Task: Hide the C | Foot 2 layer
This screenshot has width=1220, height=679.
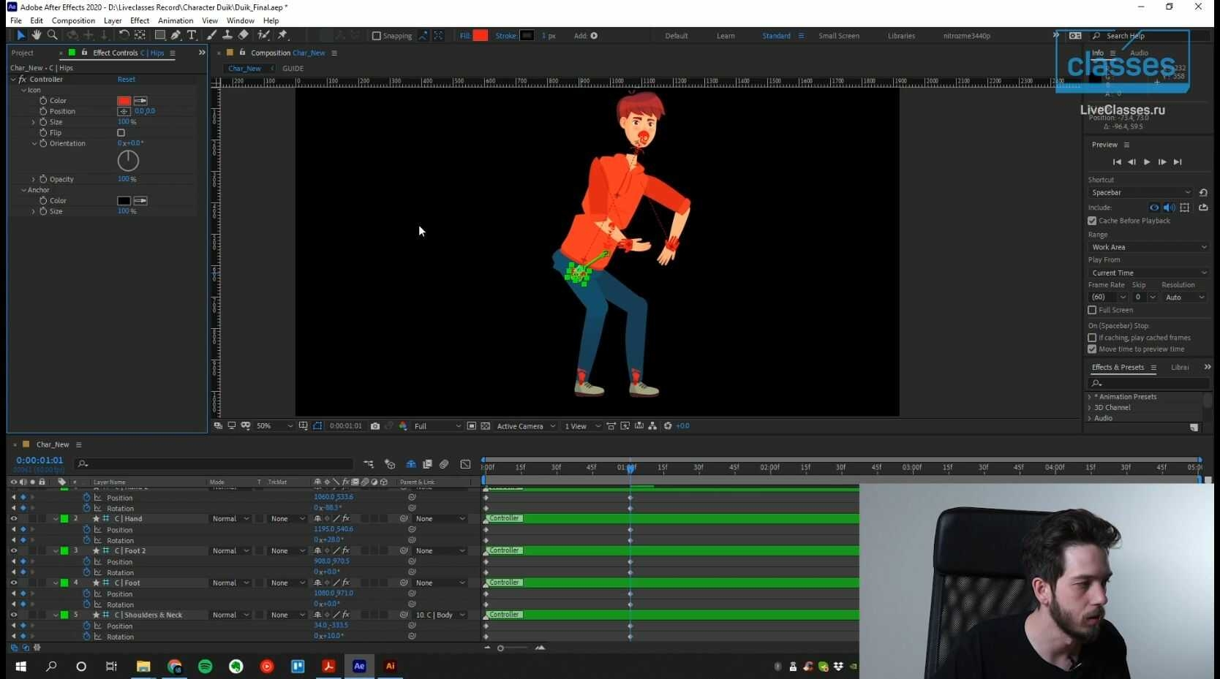Action: point(13,551)
